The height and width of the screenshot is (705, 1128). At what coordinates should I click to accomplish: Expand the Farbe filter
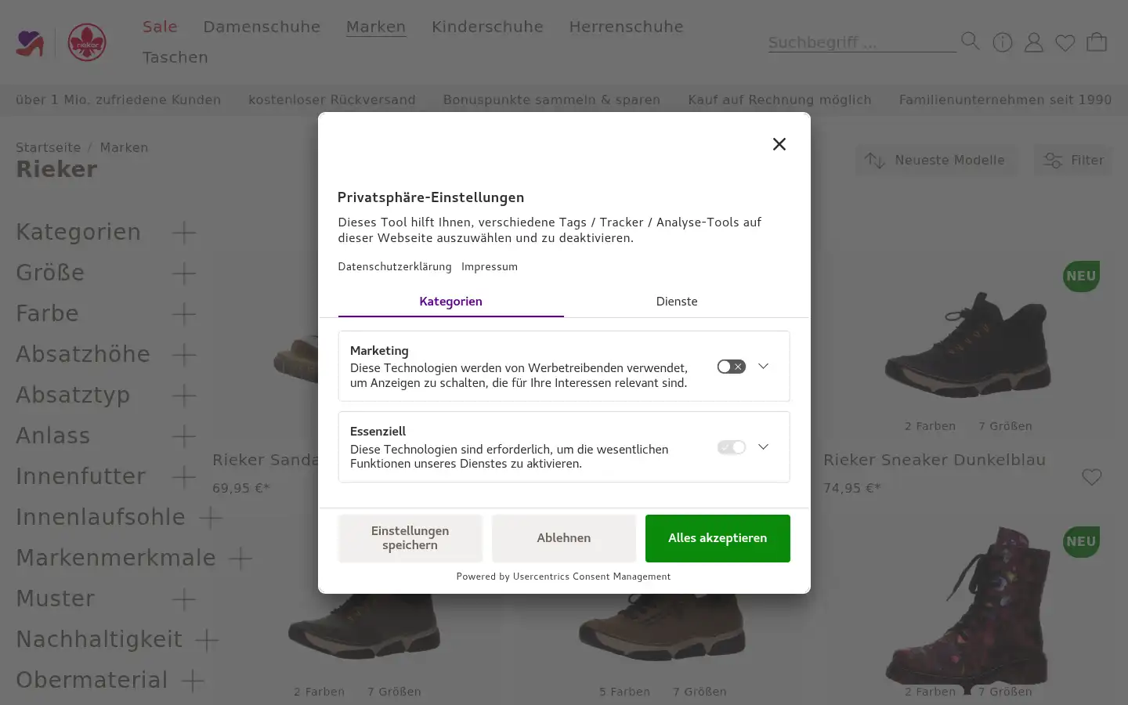[x=184, y=314]
